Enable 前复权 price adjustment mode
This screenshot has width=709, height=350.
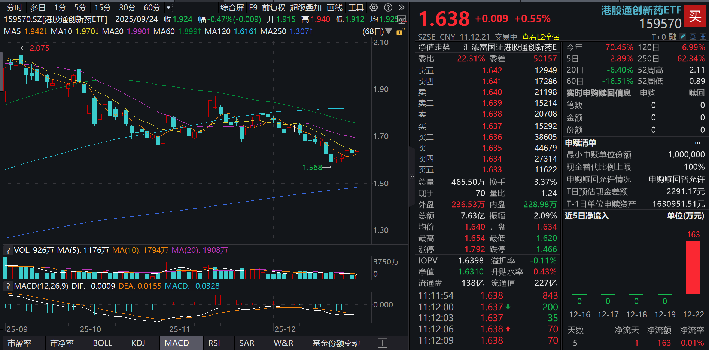tap(274, 7)
